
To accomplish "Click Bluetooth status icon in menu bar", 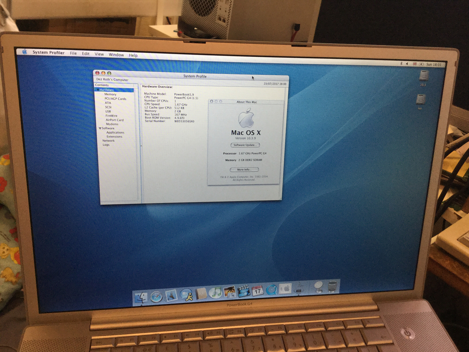I will point(401,63).
